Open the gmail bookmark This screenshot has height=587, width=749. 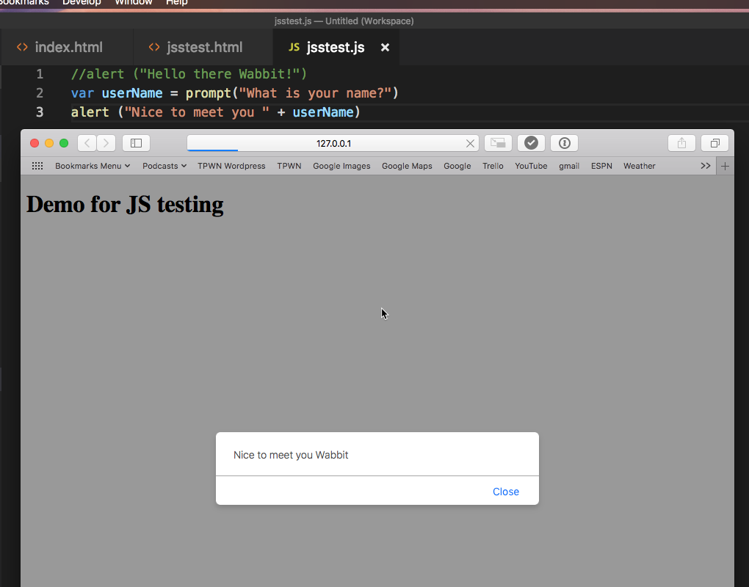pos(569,166)
